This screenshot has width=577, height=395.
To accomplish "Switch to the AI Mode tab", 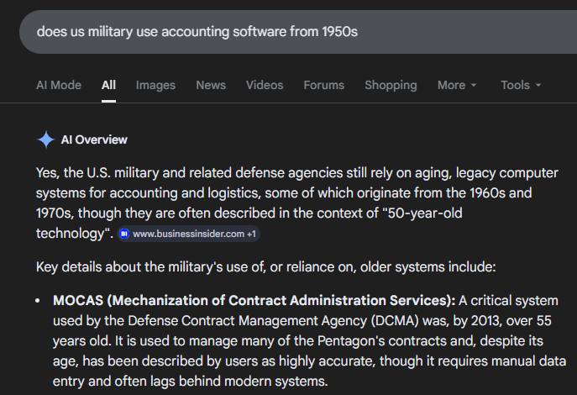I will tap(59, 85).
